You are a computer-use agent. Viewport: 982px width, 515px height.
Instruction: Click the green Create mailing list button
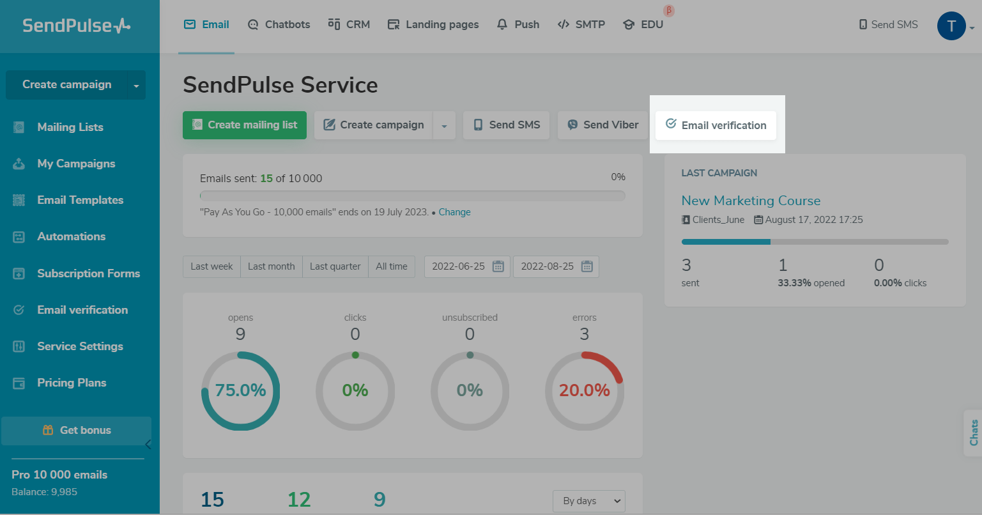(245, 125)
